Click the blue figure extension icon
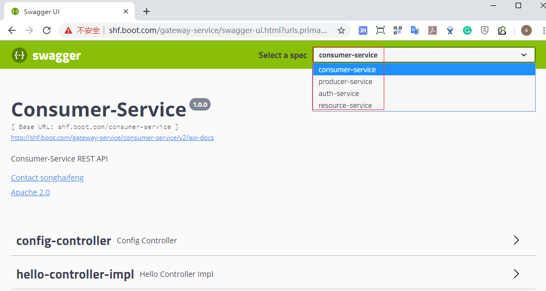546x291 pixels. tap(450, 30)
